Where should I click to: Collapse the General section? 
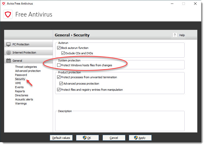point(29,61)
